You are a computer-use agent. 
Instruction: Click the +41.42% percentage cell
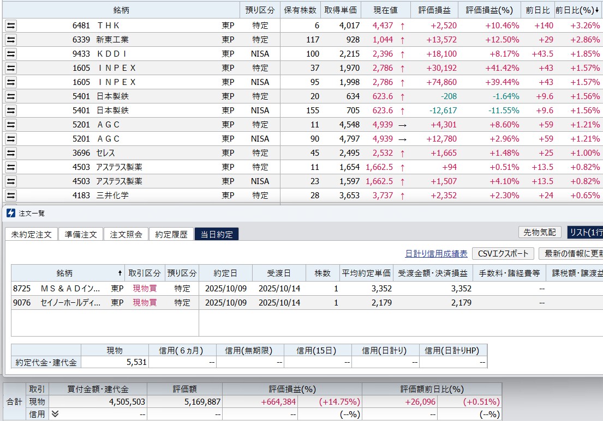[502, 68]
